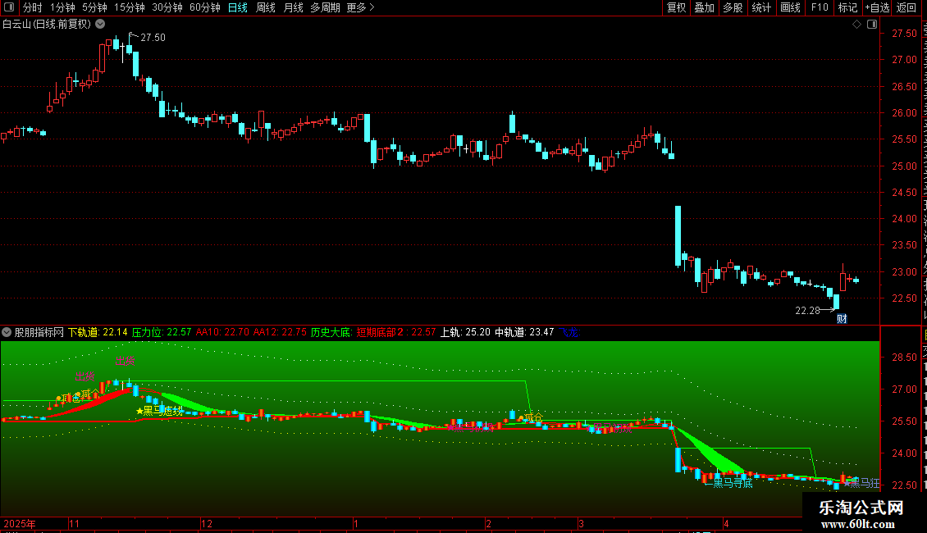Click the 24.00 main chart axis label

click(905, 219)
